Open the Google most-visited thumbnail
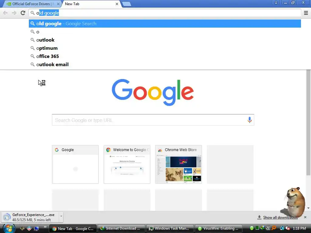311x233 pixels. coord(75,164)
